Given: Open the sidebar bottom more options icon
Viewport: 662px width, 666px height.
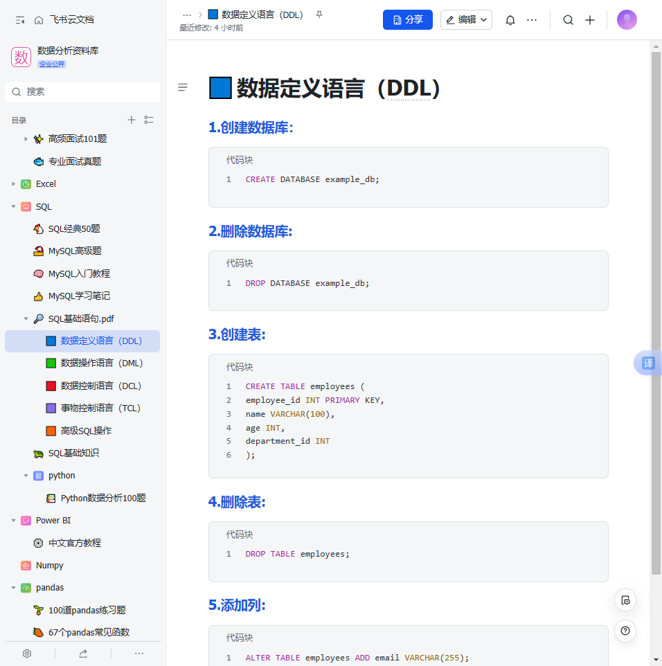Looking at the screenshot, I should point(139,654).
